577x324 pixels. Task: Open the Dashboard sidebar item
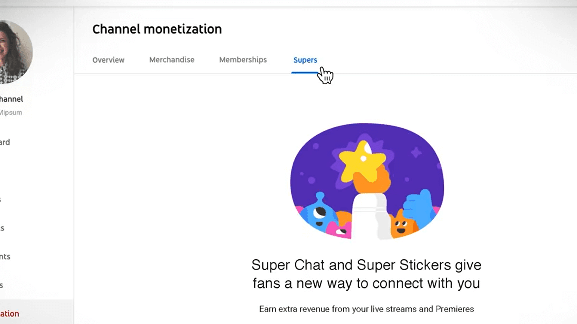click(6, 142)
